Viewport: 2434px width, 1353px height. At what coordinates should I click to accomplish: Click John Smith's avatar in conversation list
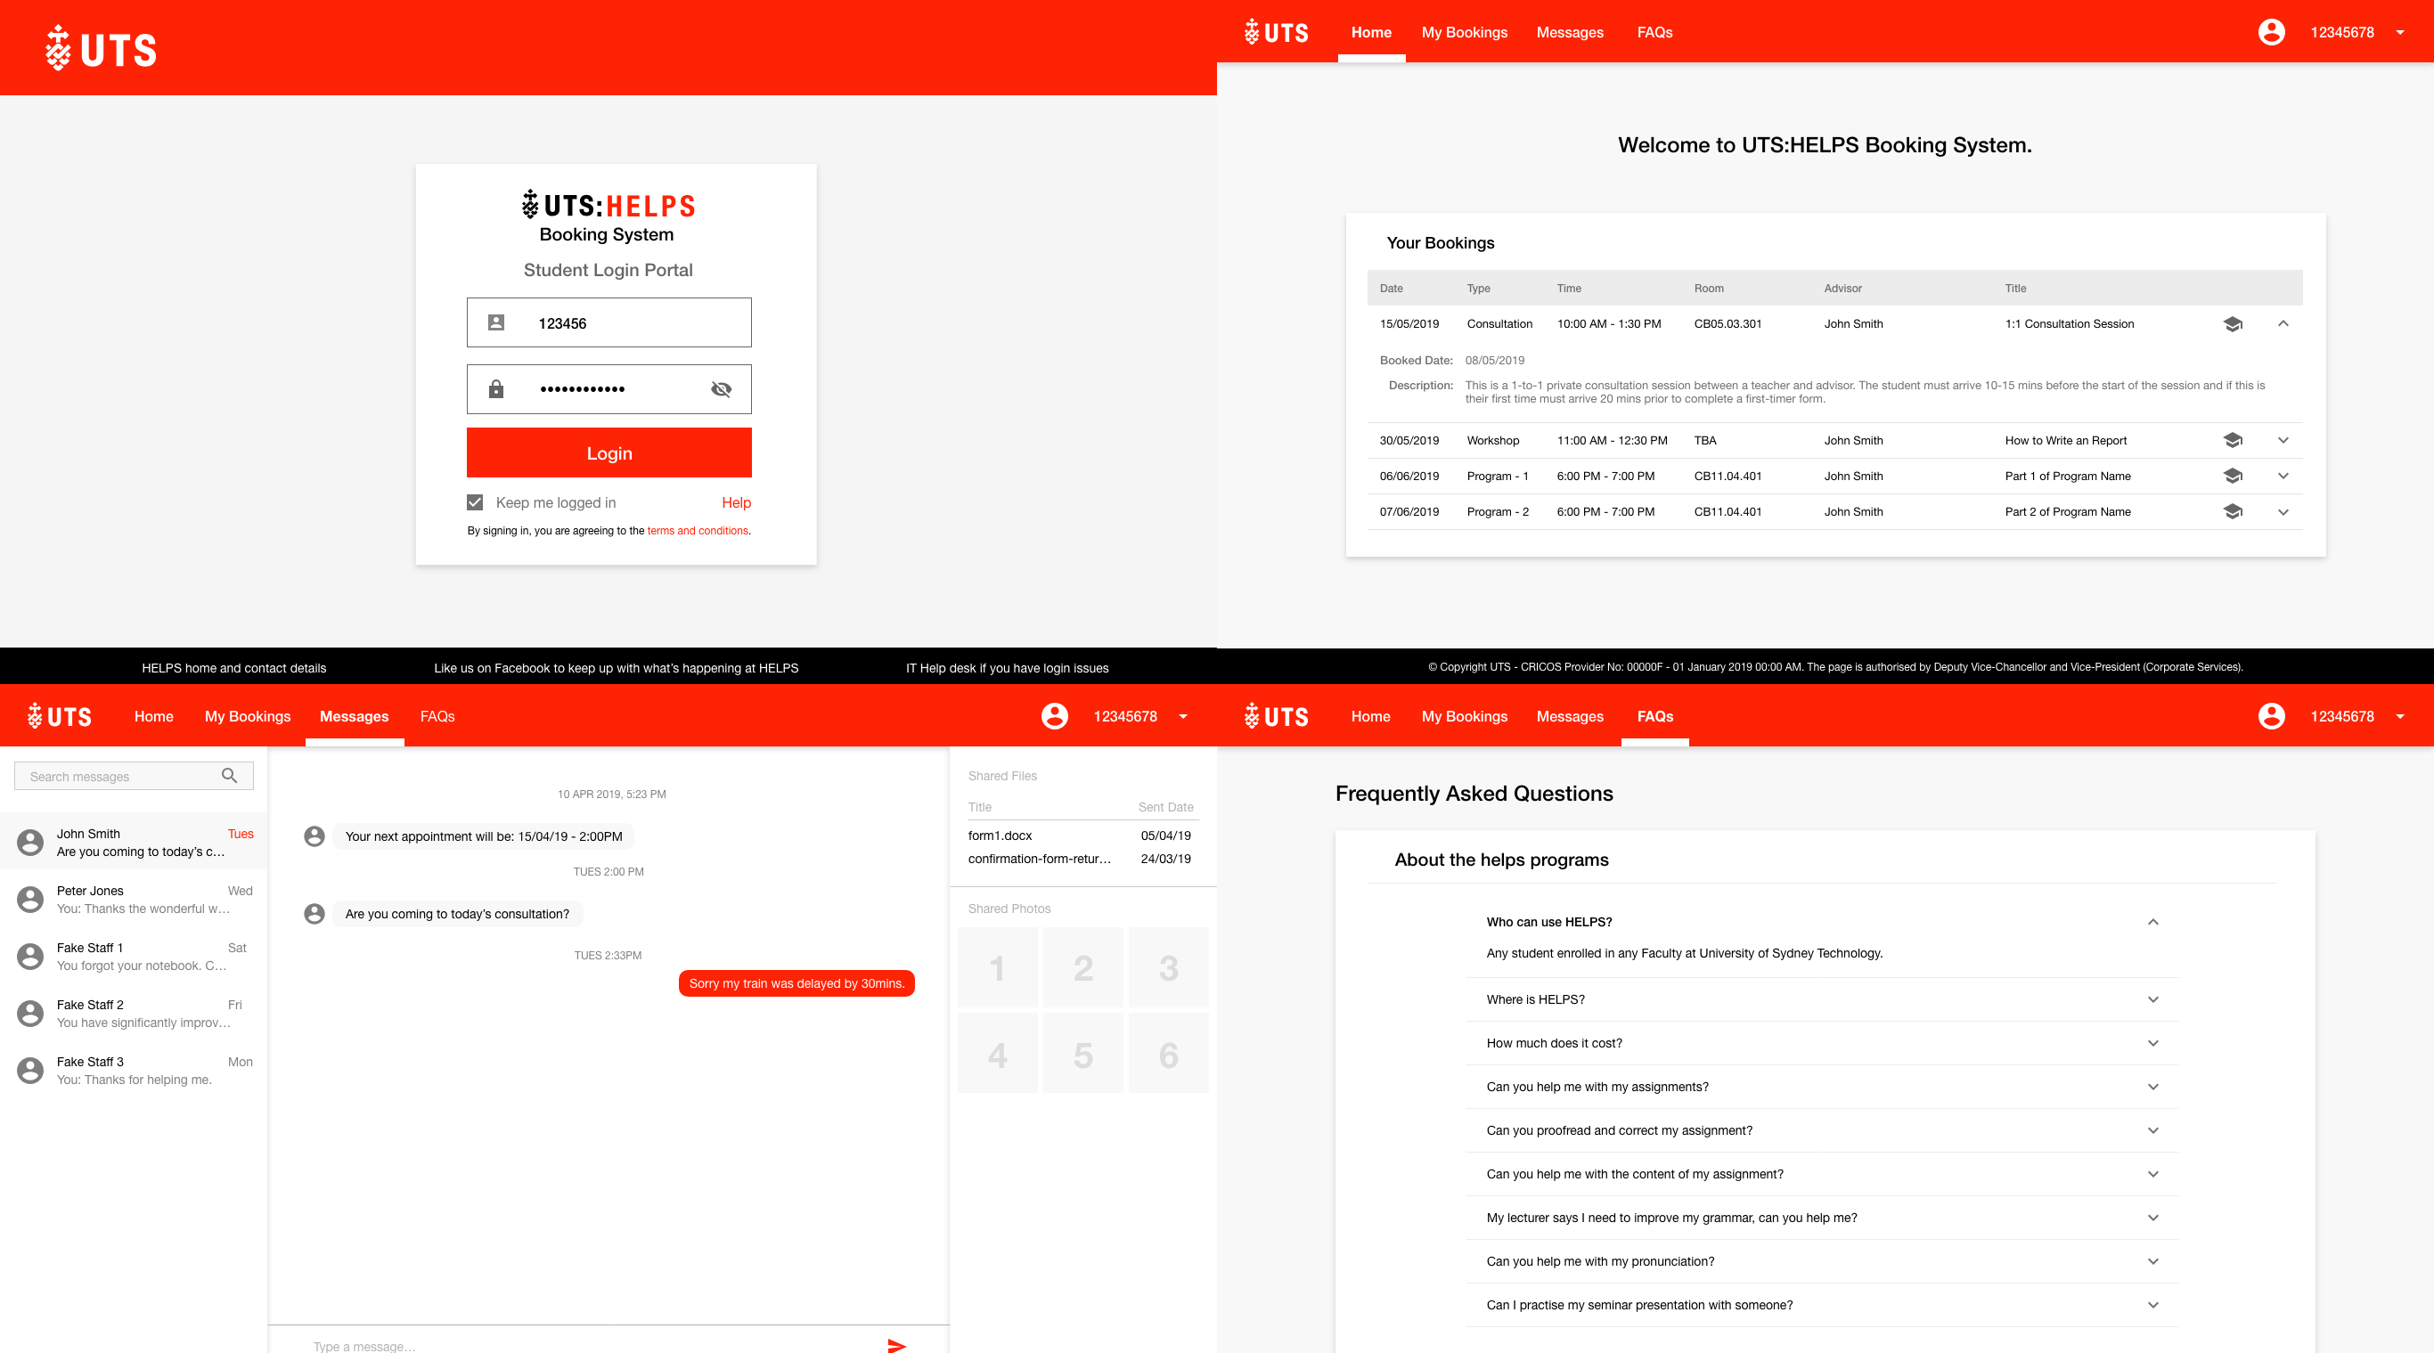[x=30, y=842]
